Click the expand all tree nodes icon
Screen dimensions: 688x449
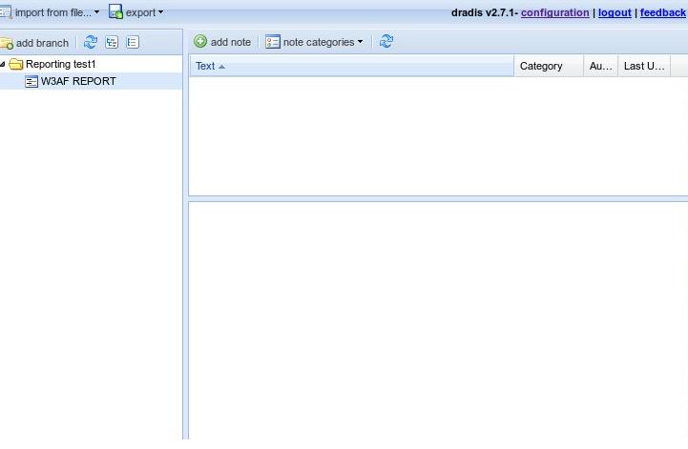(112, 43)
